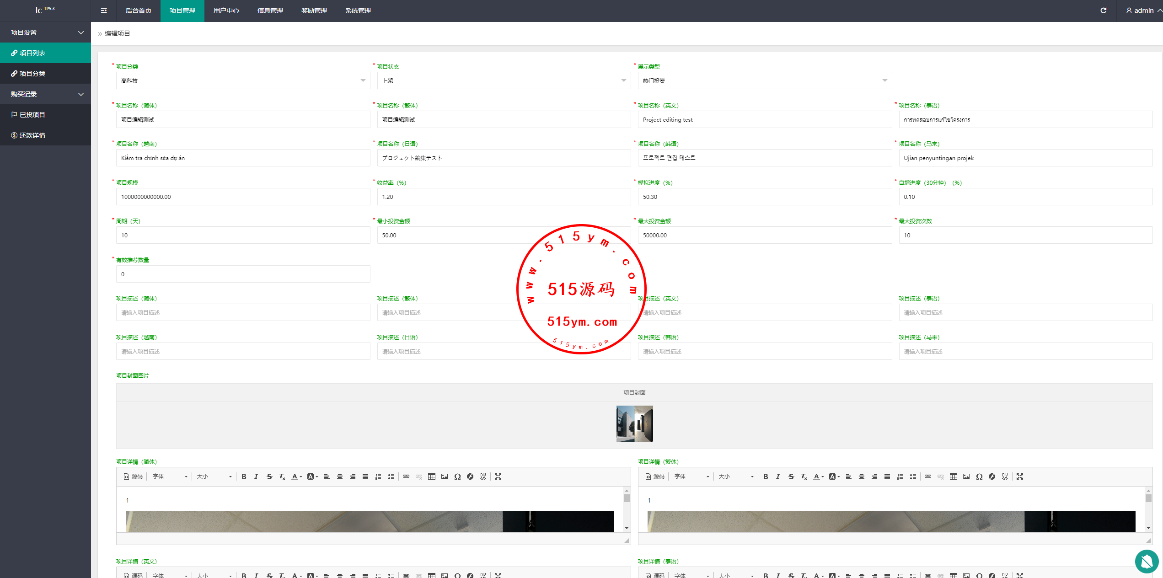Click insert link icon in the 项目详情(繁体) editor
Screen dimensions: 1163x578
click(927, 476)
